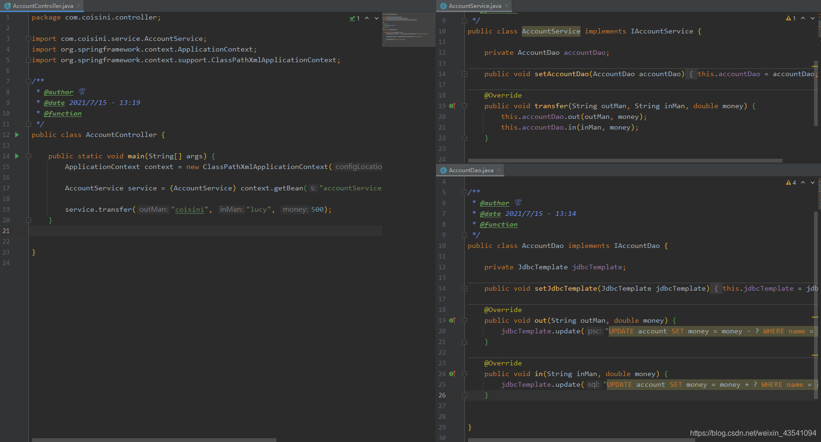Click the @Override annotation above transfer
This screenshot has height=442, width=821.
(503, 95)
